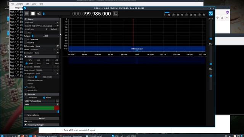Select the Baseband recording option
The height and width of the screenshot is (137, 244).
point(31,98)
